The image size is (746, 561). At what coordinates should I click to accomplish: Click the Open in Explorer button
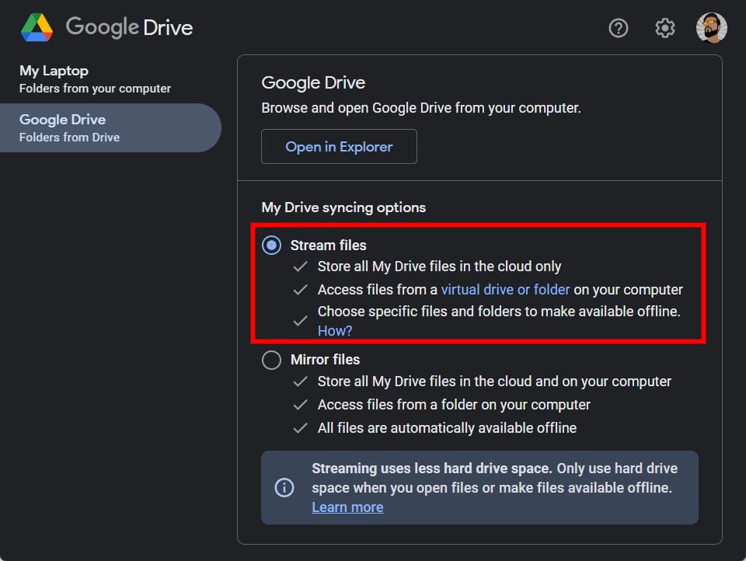339,146
